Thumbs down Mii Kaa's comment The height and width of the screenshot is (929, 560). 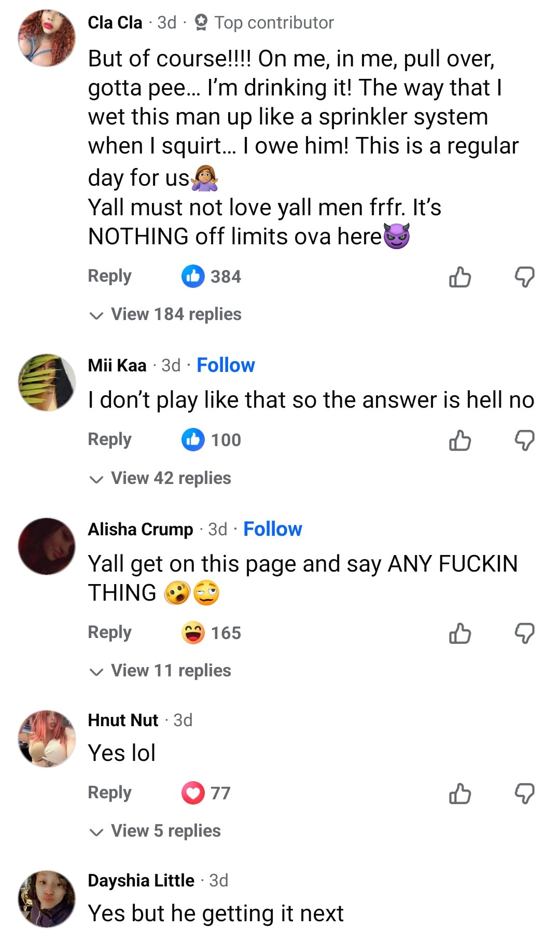tap(524, 440)
